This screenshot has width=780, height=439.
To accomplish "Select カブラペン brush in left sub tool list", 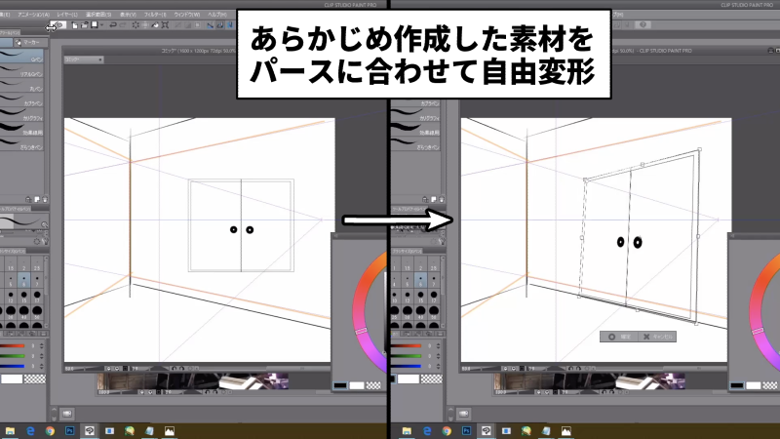I will tap(21, 100).
